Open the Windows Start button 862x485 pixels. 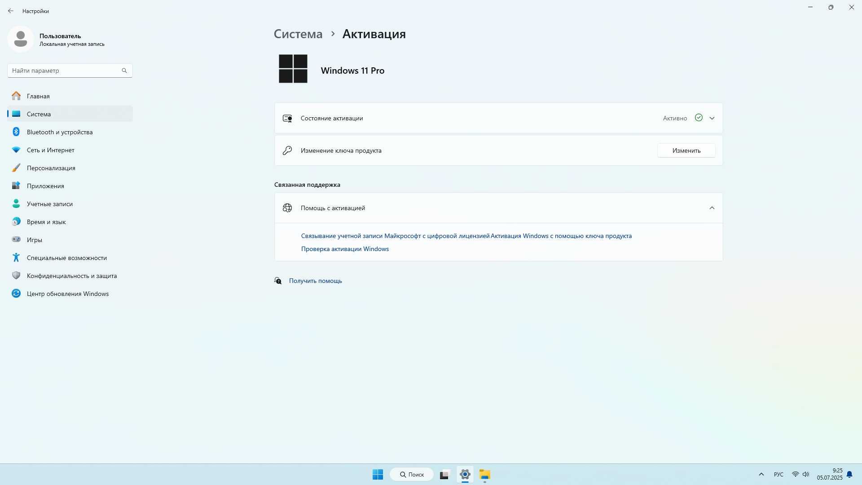tap(378, 474)
